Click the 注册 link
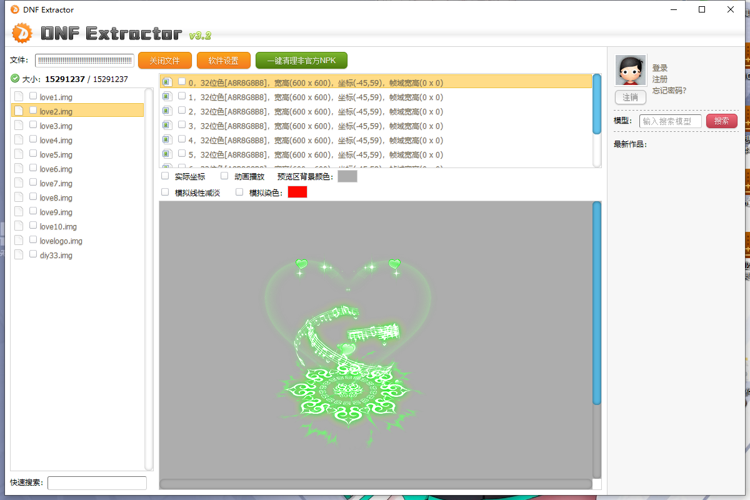 point(660,79)
